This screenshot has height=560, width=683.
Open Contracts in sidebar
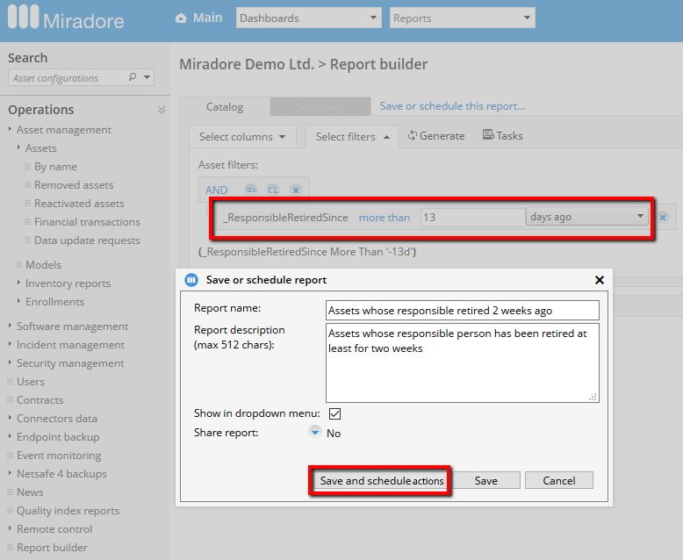(40, 399)
